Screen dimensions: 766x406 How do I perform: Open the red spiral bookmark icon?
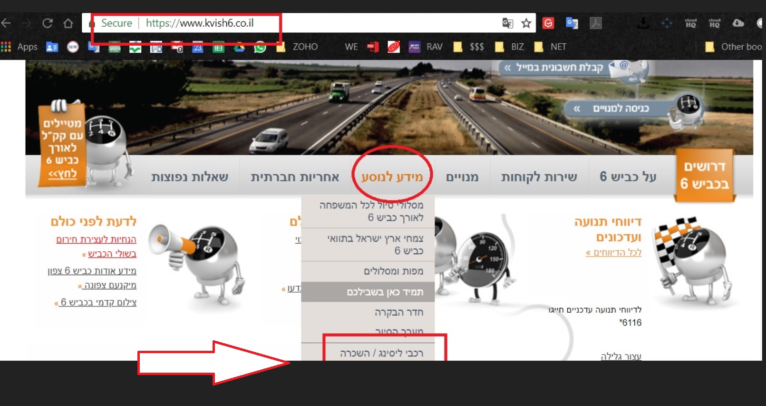(x=394, y=47)
